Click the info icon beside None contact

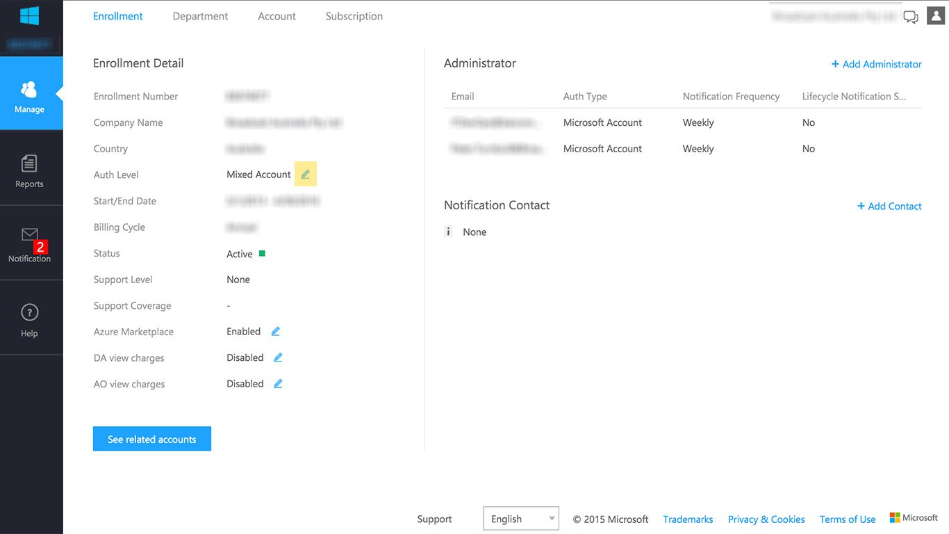click(x=447, y=232)
